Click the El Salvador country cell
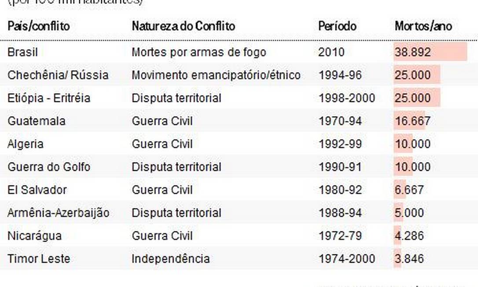The width and height of the screenshot is (478, 287). click(37, 190)
